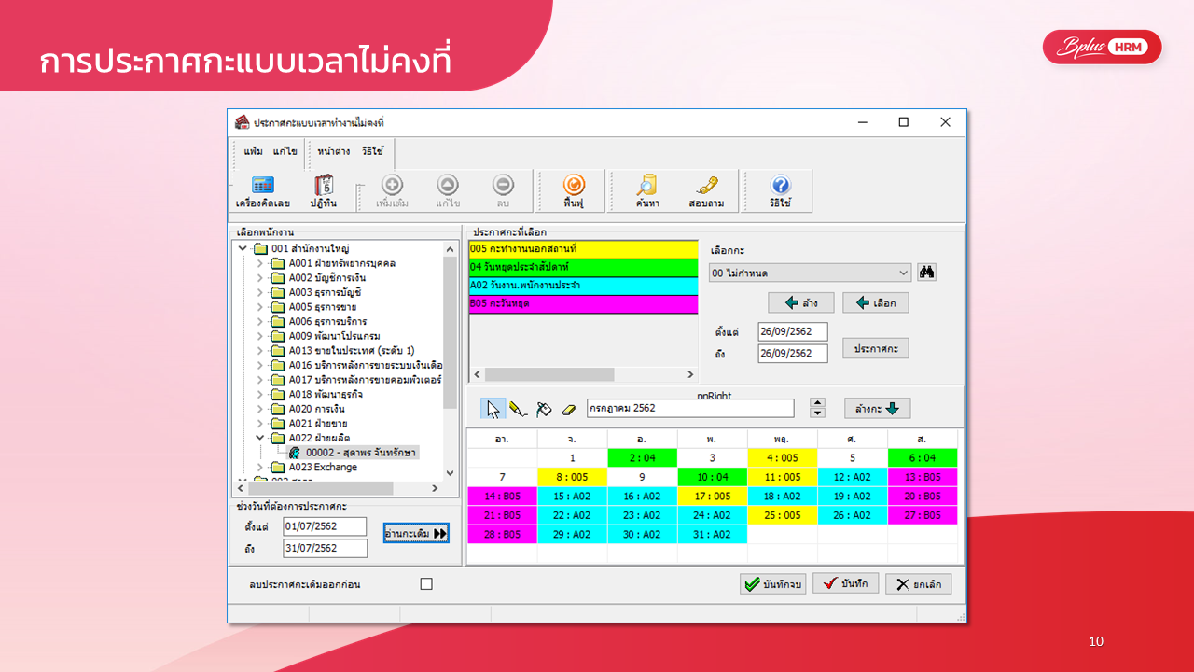Viewport: 1194px width, 672px height.
Task: Expand the A003 ธุรการบัญชี folder
Action: coord(260,292)
